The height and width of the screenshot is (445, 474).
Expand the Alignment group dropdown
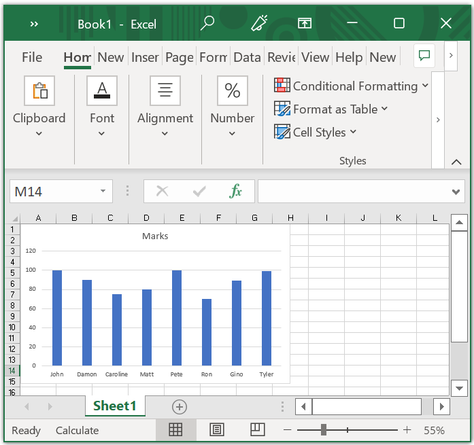point(165,133)
